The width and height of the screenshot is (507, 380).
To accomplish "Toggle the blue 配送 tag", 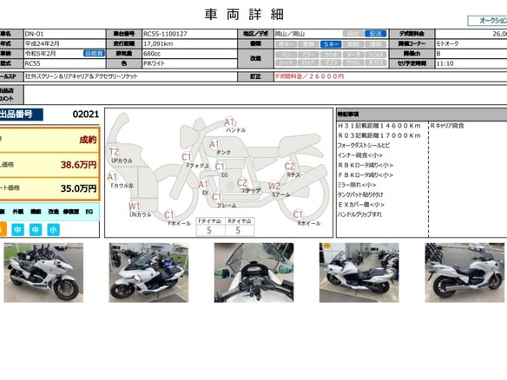I will 375,34.
